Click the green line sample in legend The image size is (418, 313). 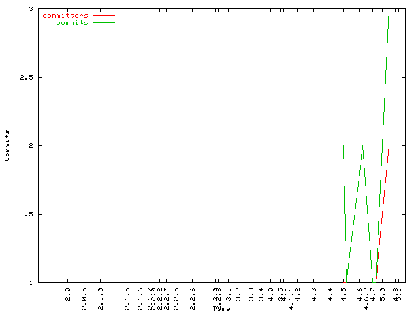[103, 22]
